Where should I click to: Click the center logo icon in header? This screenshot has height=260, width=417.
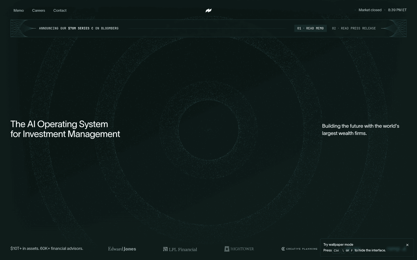point(208,10)
